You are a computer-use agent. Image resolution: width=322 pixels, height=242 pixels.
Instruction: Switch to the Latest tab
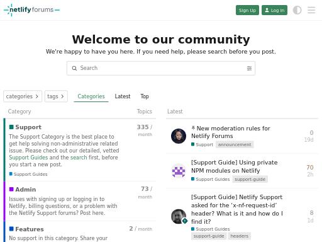point(123,96)
